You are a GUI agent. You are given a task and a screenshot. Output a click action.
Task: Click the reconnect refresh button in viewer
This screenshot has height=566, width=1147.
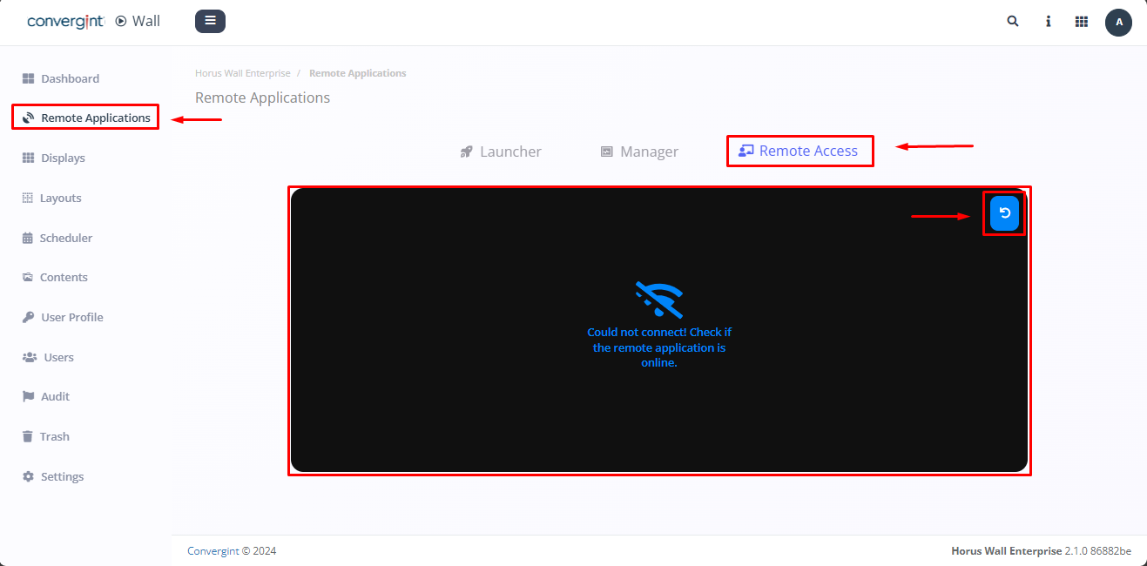tap(1004, 213)
